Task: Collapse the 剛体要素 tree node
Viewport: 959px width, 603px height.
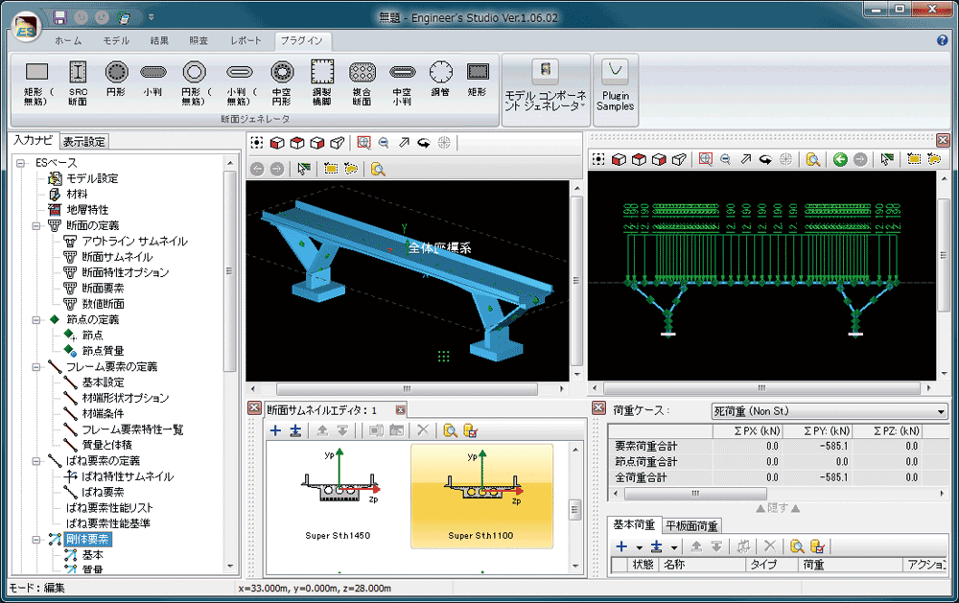Action: [x=36, y=540]
